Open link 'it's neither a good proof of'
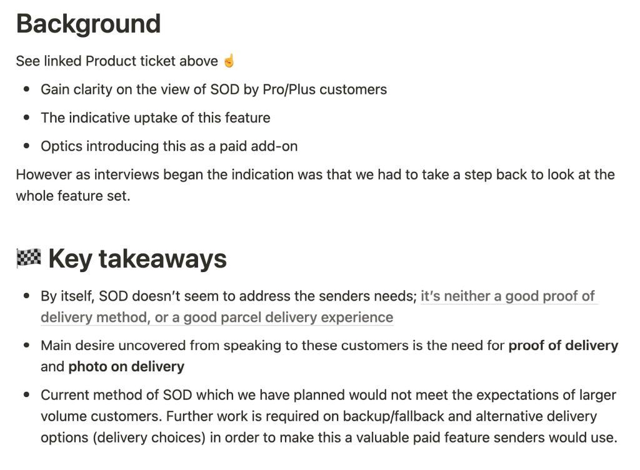The height and width of the screenshot is (470, 640). pos(507,296)
